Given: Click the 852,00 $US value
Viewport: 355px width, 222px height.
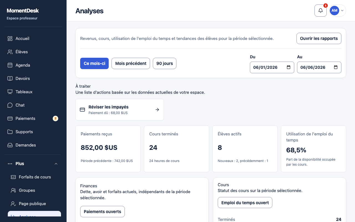Looking at the screenshot, I should [x=99, y=148].
